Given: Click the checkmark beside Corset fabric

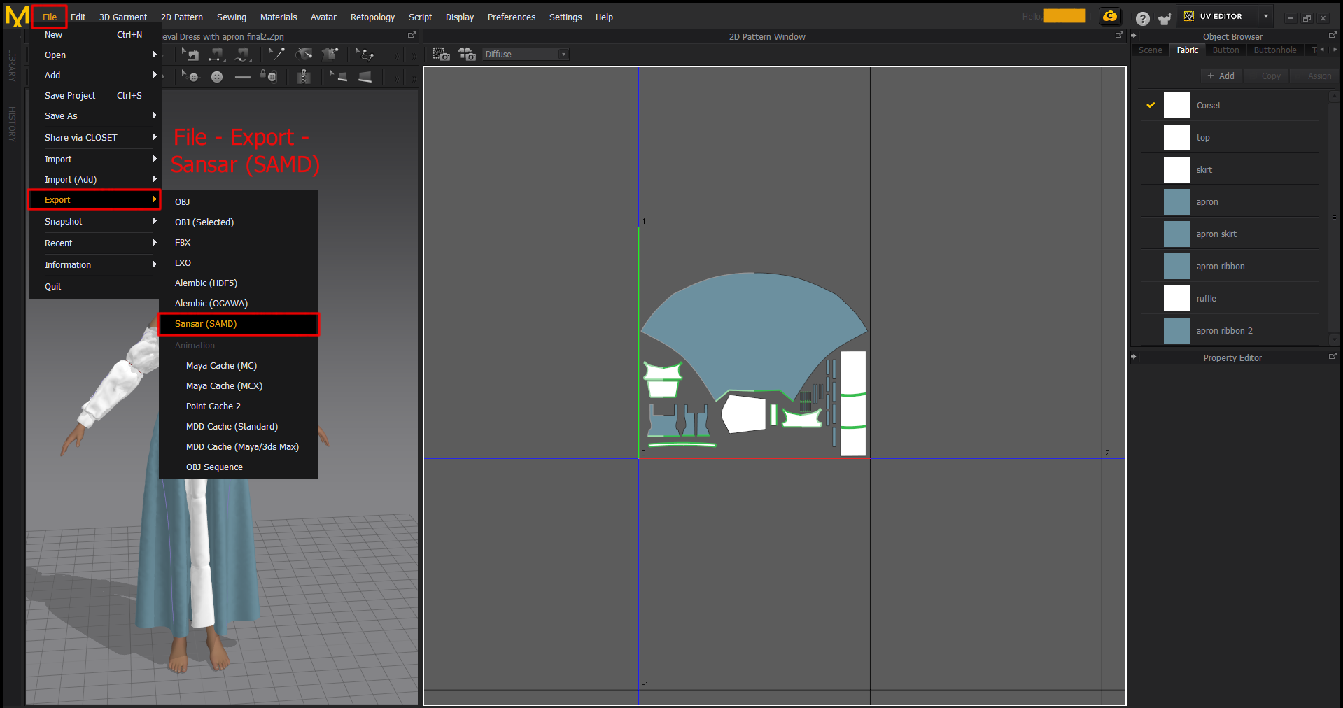Looking at the screenshot, I should pos(1151,105).
